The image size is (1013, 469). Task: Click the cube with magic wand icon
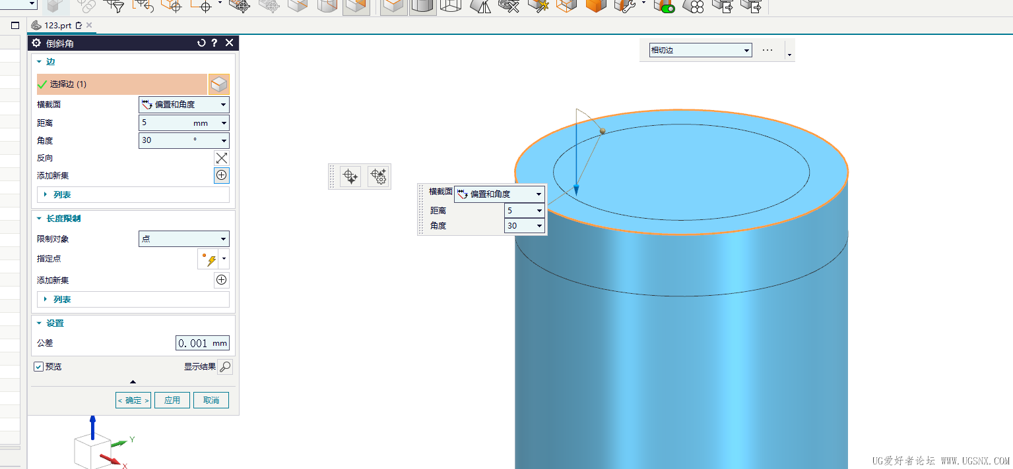coord(538,7)
